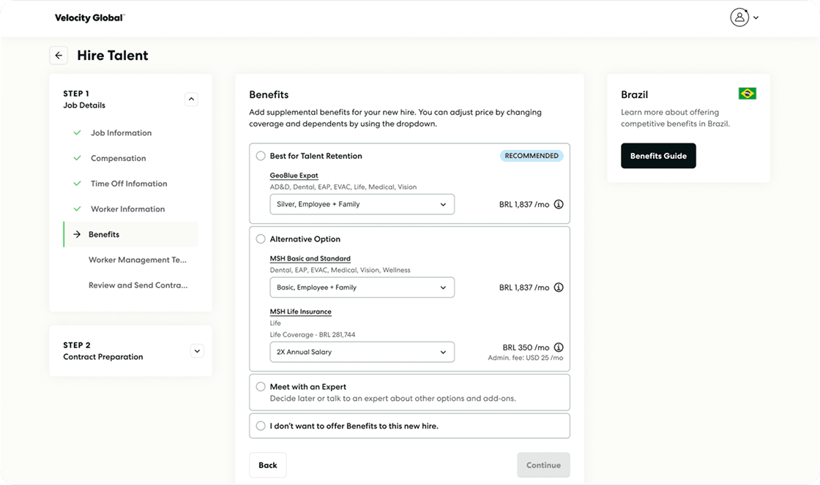The height and width of the screenshot is (485, 820).
Task: Open the Benefits Guide button
Action: pos(658,156)
